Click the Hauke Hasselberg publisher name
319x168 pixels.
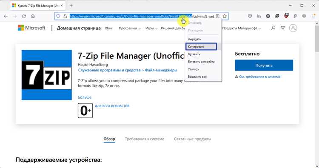pos(93,65)
